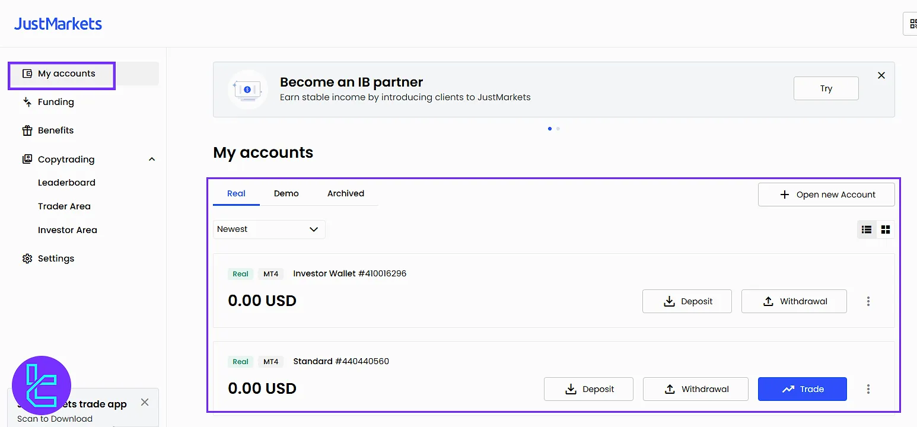Switch to the Demo tab
Screen dimensions: 917x427
coord(286,193)
